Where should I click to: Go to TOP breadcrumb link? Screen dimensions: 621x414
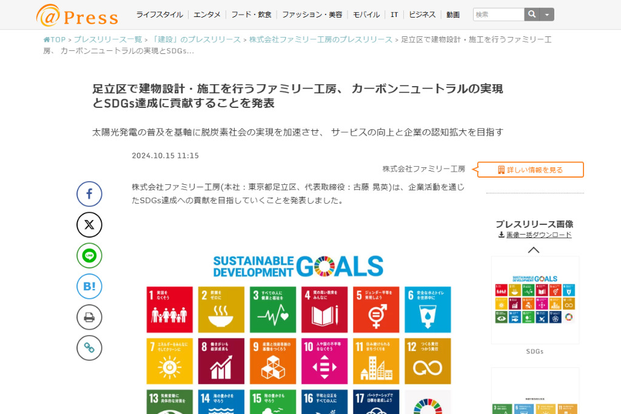pyautogui.click(x=55, y=39)
